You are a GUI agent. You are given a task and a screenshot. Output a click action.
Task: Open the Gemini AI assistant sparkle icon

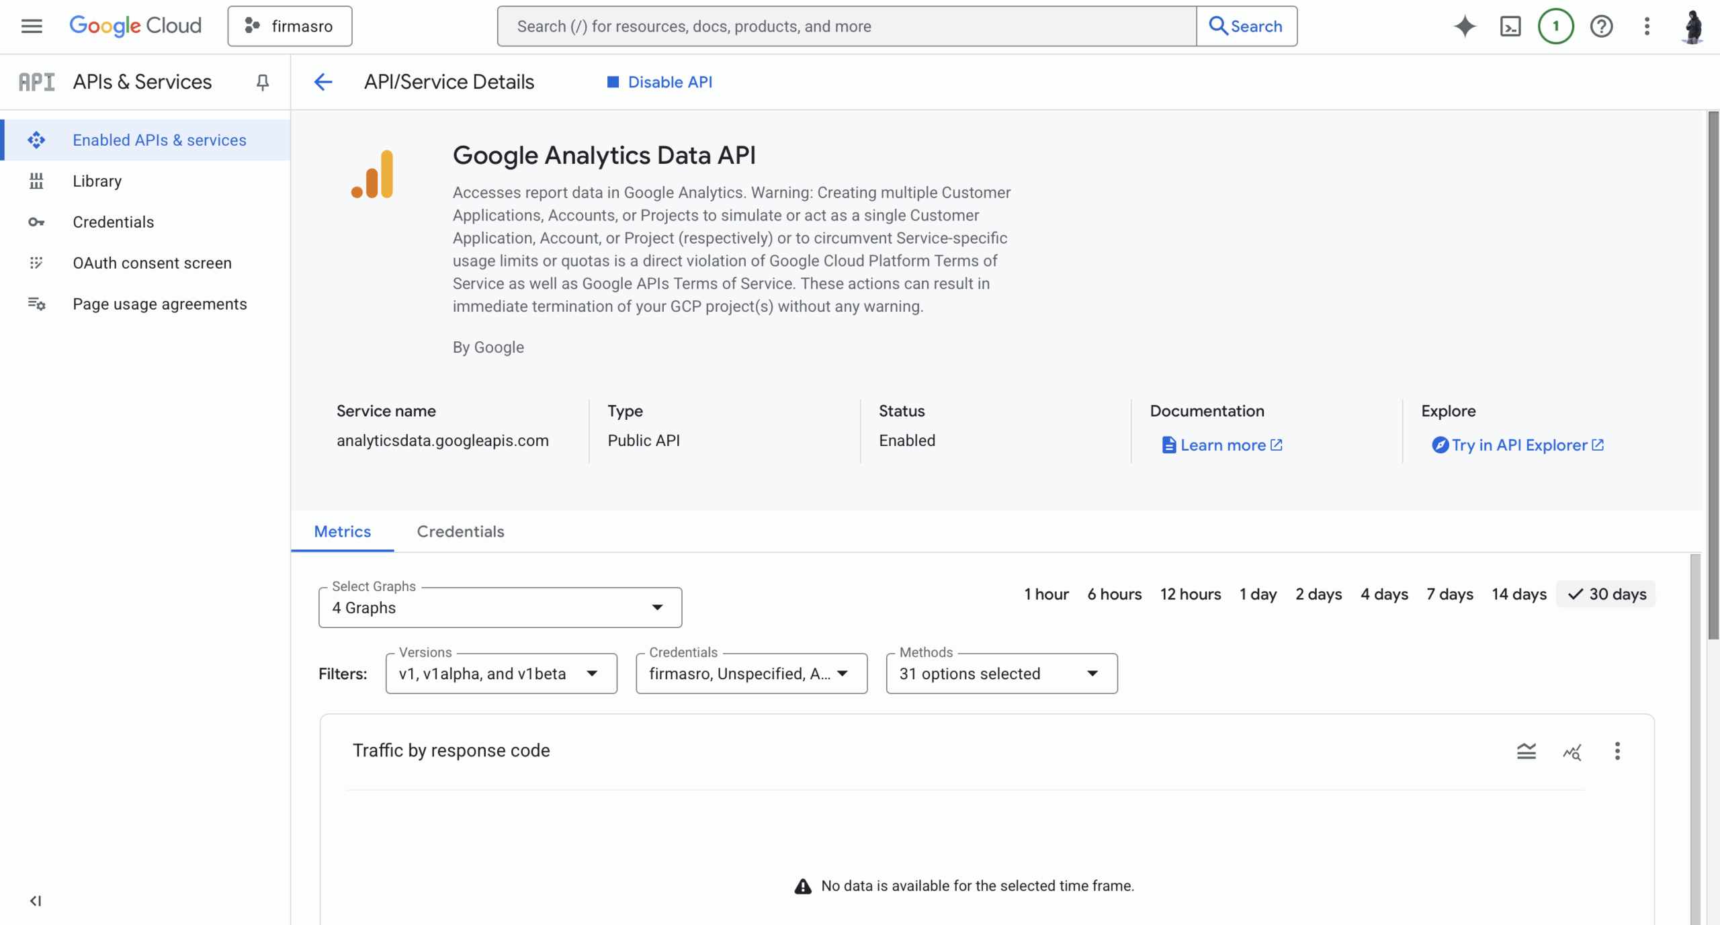coord(1465,26)
